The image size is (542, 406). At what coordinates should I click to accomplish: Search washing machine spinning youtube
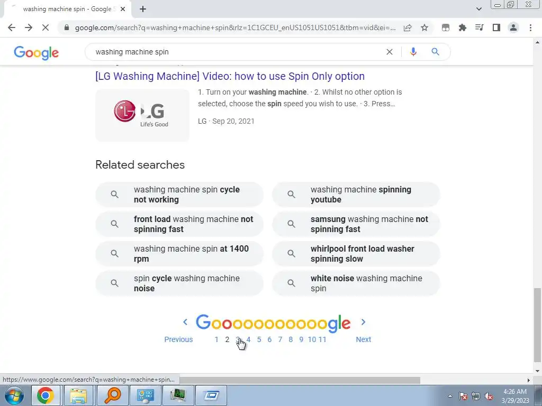click(356, 195)
